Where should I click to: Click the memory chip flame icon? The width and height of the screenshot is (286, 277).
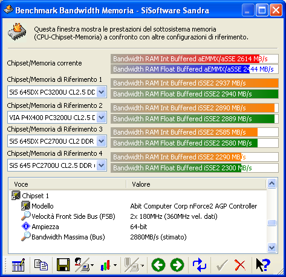[x=17, y=32]
